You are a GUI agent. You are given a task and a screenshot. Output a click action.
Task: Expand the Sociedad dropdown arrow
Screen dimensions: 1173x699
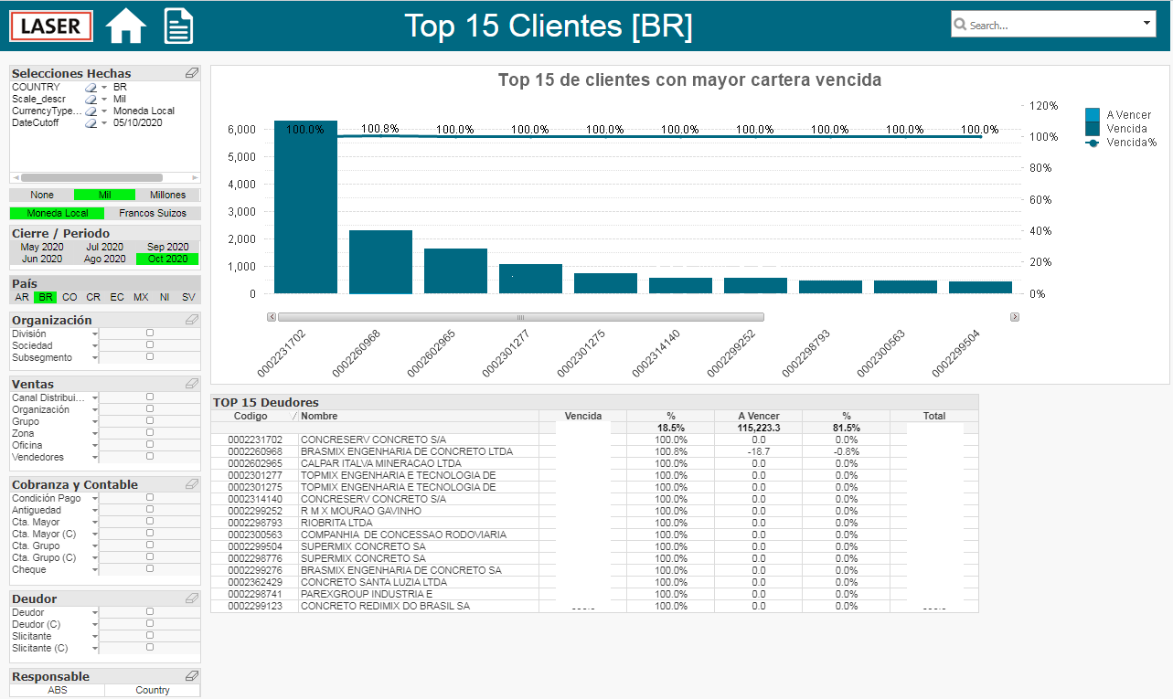95,346
